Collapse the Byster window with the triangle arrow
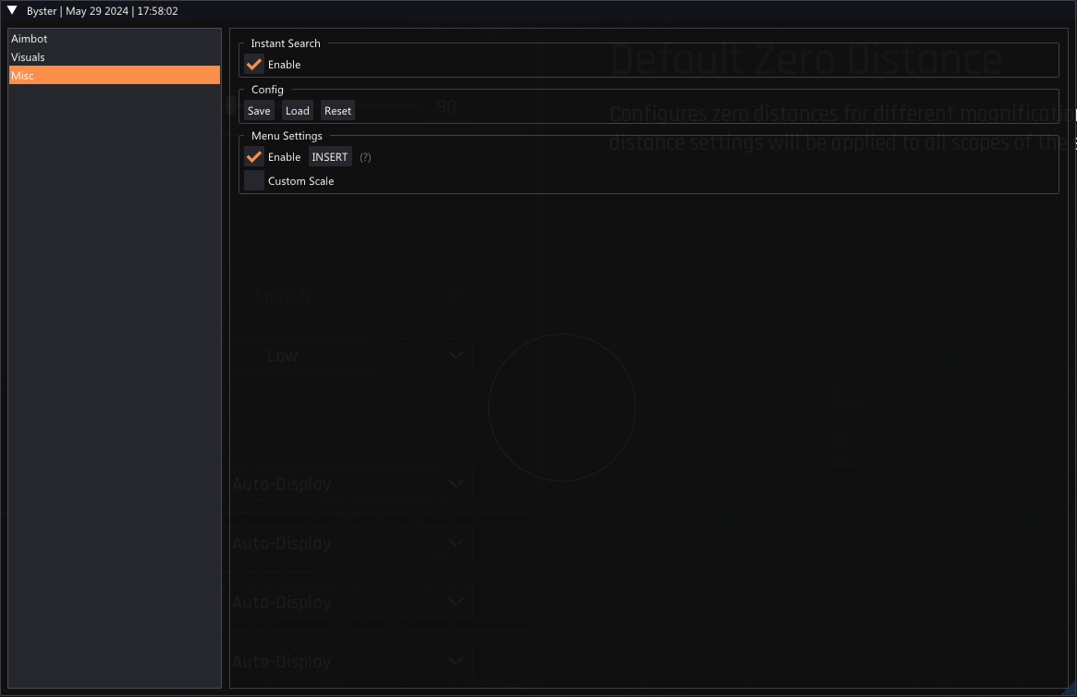Image resolution: width=1077 pixels, height=697 pixels. tap(12, 10)
